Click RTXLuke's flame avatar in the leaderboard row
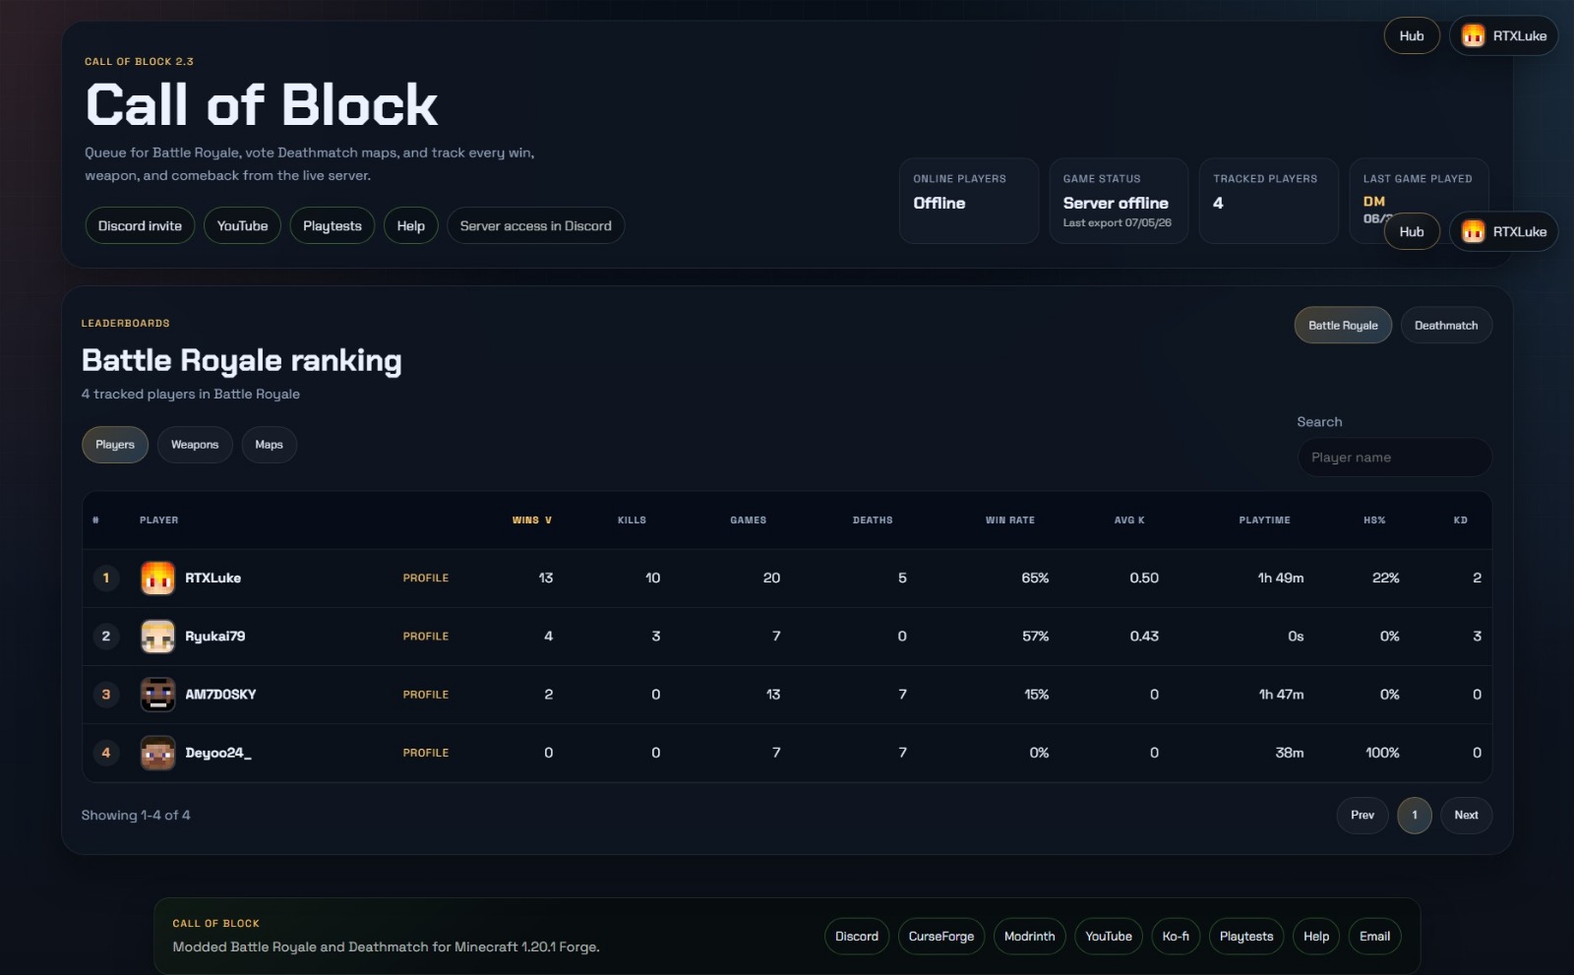Viewport: 1574px width, 975px height. [157, 579]
